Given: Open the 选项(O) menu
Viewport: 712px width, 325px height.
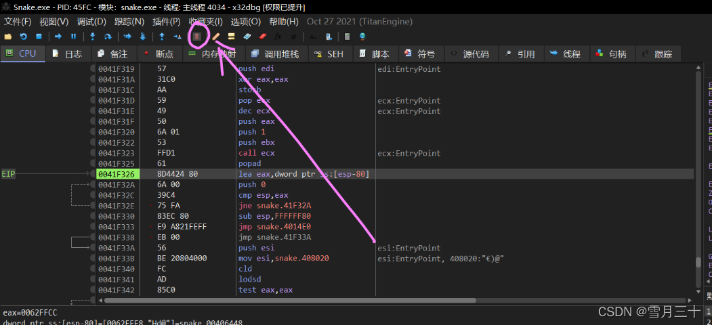Looking at the screenshot, I should click(x=246, y=22).
